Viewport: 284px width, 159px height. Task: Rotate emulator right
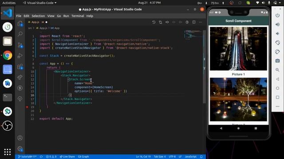[x=277, y=52]
